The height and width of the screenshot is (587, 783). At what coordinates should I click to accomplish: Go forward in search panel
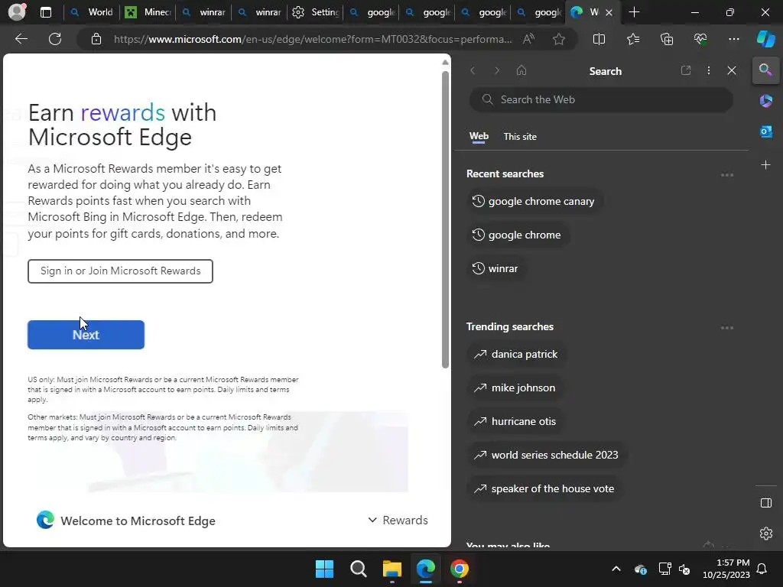pos(497,70)
